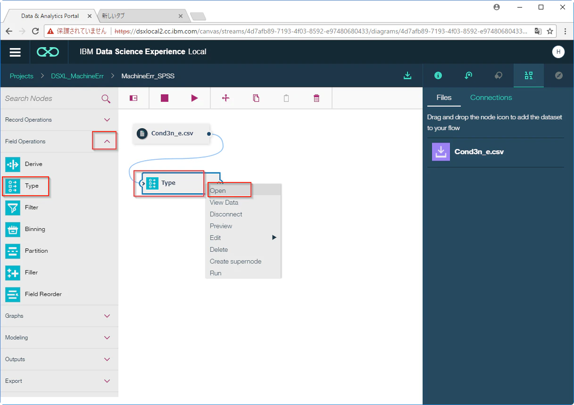Image resolution: width=574 pixels, height=405 pixels.
Task: Expand the Outputs category
Action: pyautogui.click(x=59, y=359)
